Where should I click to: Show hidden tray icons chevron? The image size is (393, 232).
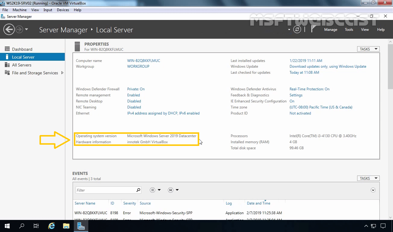(x=366, y=226)
